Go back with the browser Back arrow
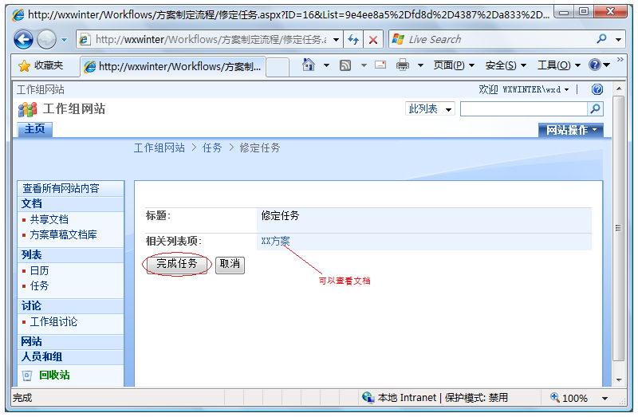Screen dimensions: 638x417 pos(23,39)
